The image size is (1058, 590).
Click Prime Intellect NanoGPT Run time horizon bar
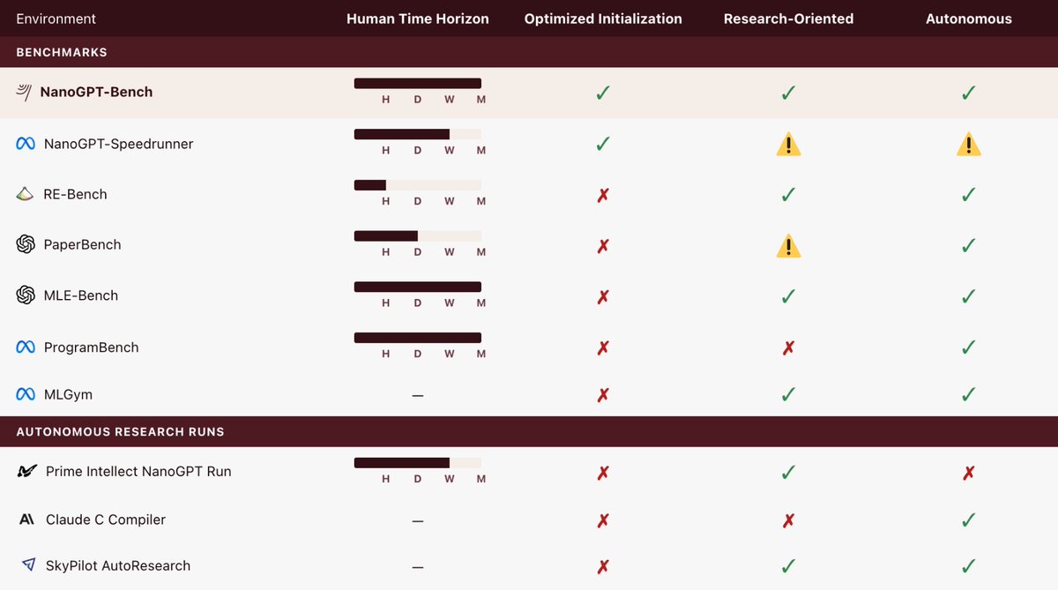pos(418,462)
